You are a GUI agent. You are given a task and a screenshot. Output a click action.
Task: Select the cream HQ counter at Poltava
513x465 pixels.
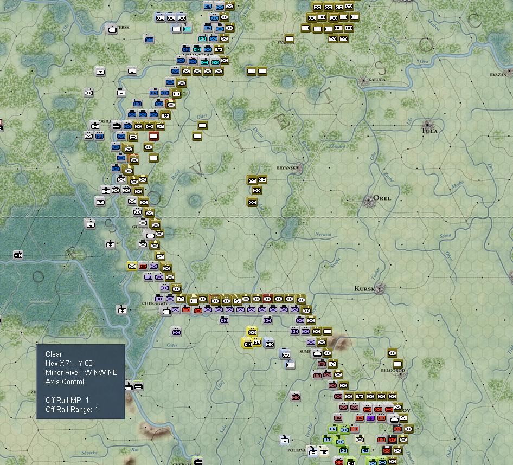(x=324, y=452)
